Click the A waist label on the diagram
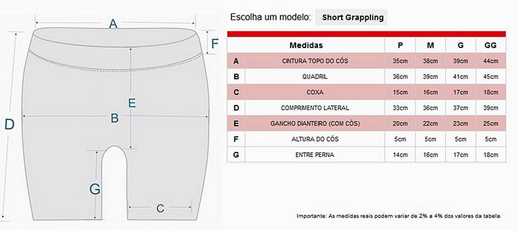Viewport: 518px width, 234px height. 113,24
